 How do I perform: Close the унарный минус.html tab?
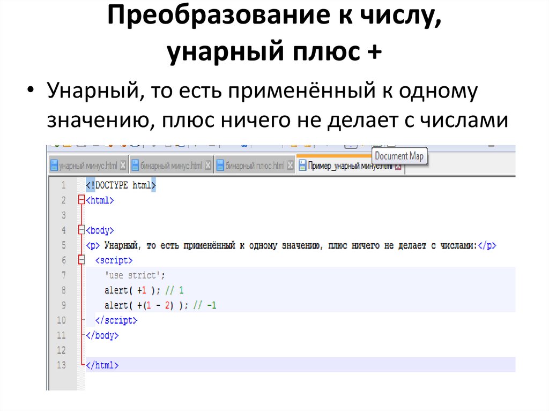(123, 166)
